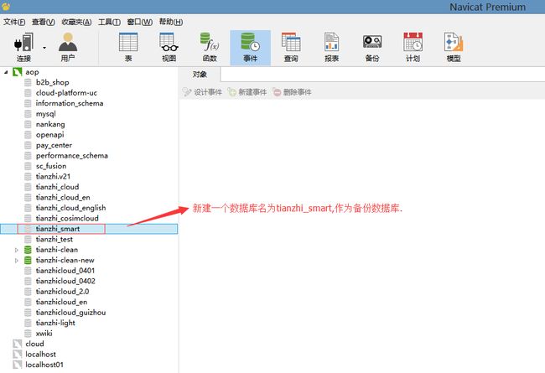
Task: Select the tianzhicloud_0402 database
Action: pyautogui.click(x=65, y=281)
